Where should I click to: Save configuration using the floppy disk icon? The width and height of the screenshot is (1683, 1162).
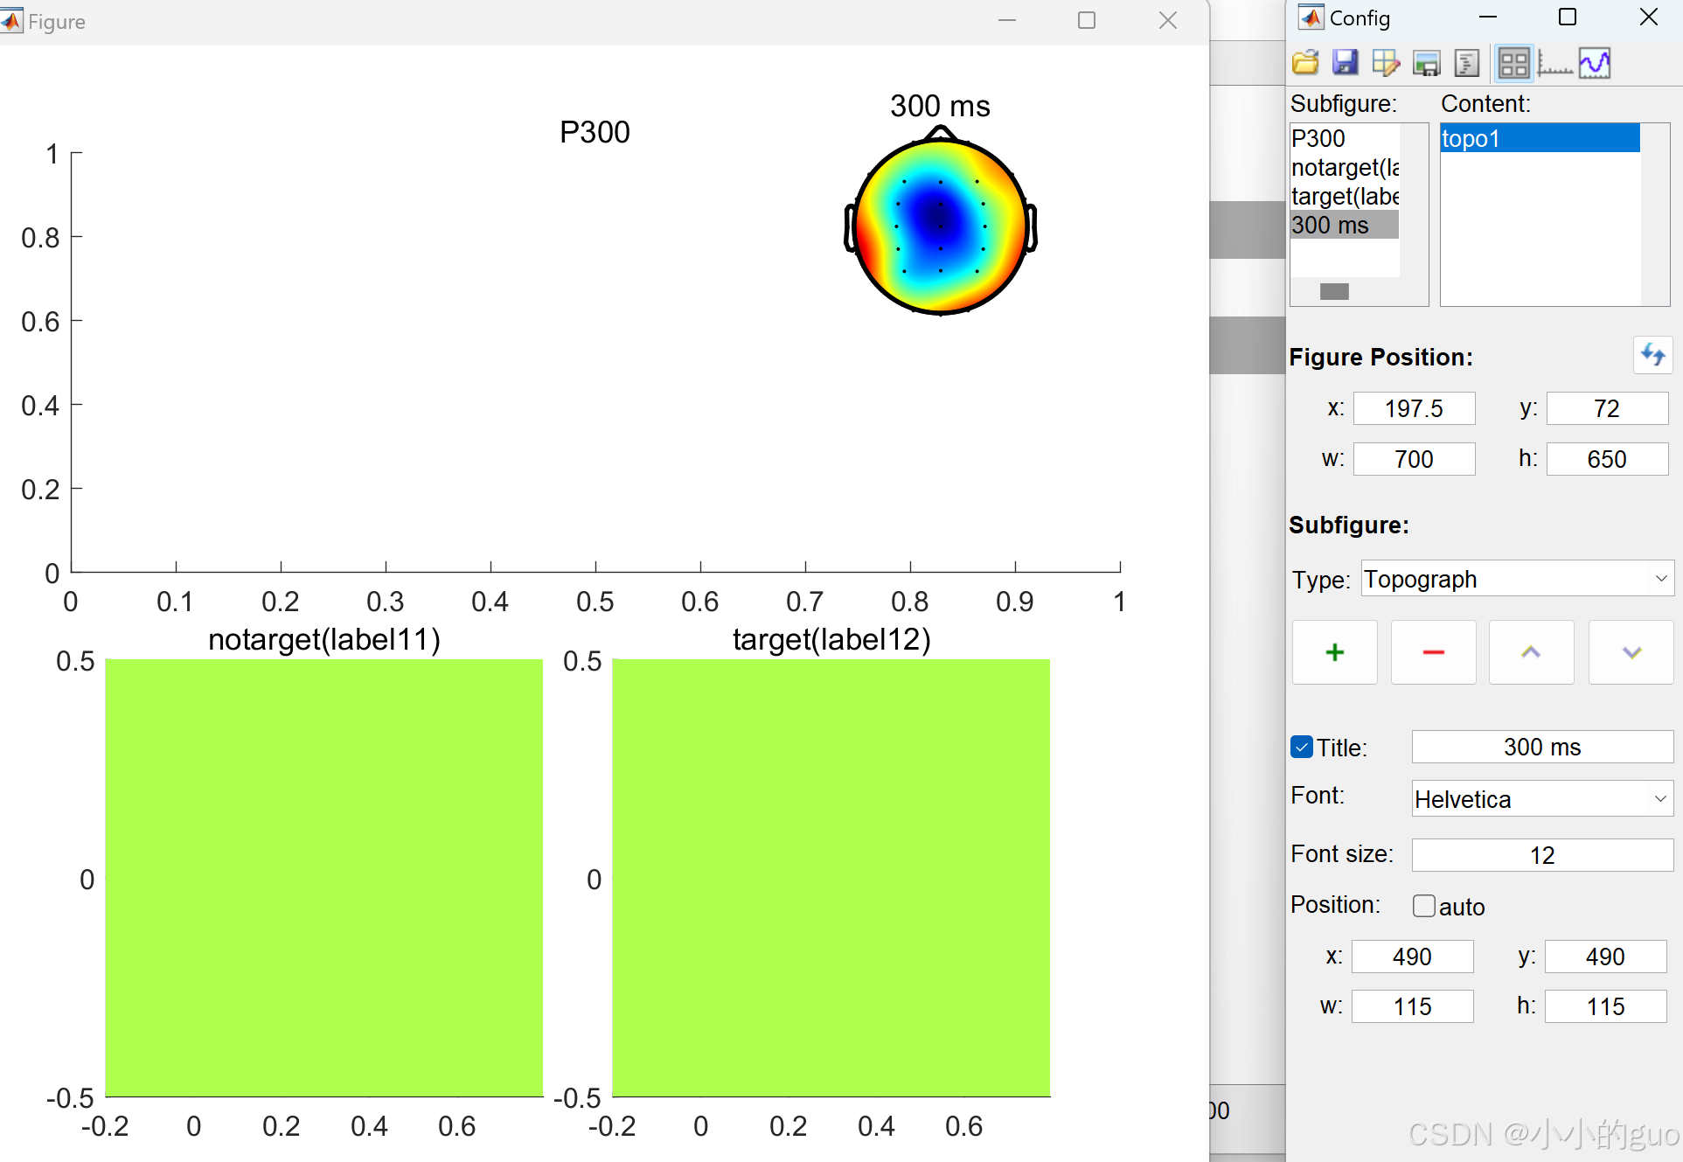(x=1345, y=63)
